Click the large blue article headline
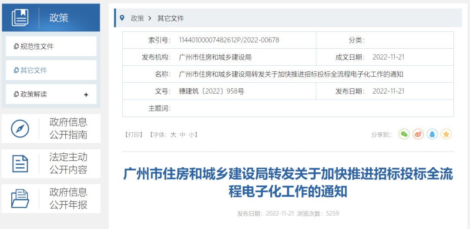Viewport: 470px width, 229px height. [x=288, y=182]
